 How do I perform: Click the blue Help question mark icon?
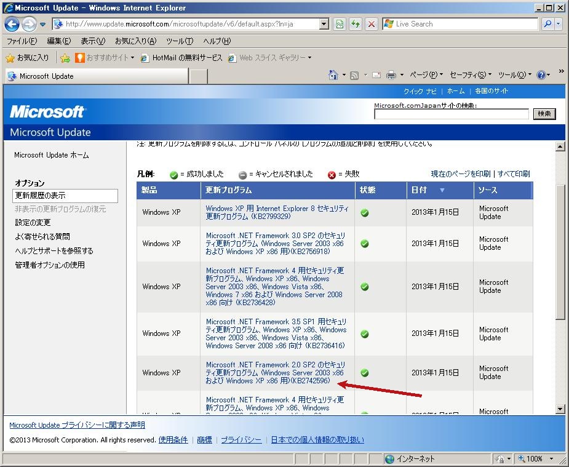pyautogui.click(x=541, y=75)
